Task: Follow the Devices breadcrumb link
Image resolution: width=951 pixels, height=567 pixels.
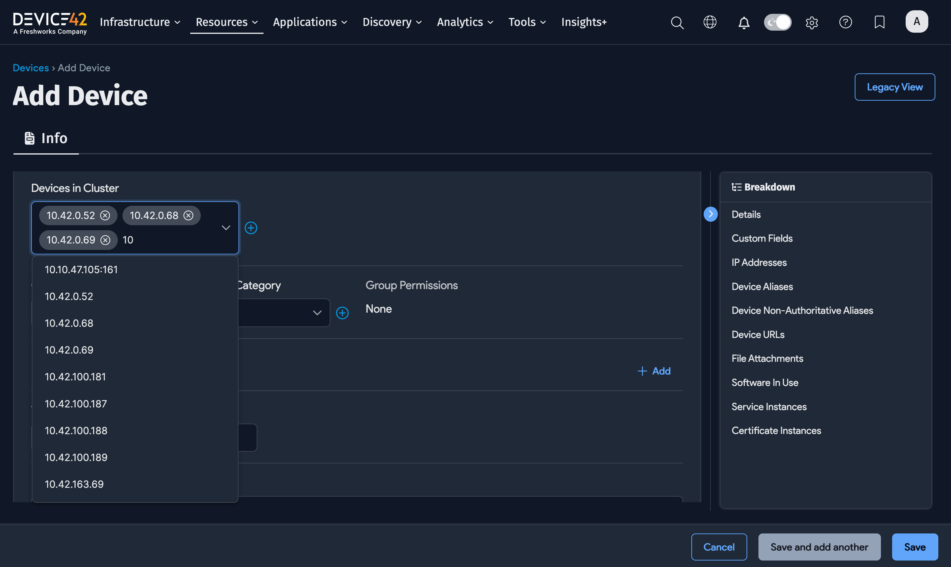Action: [x=31, y=68]
